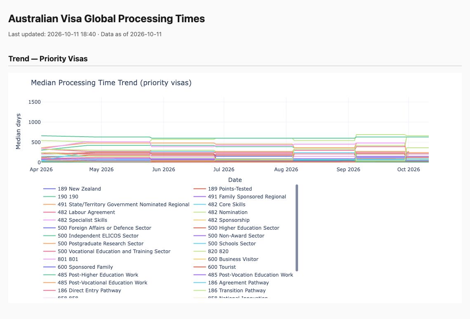The height and width of the screenshot is (319, 470).
Task: Click the Jul 2026 x-axis label
Action: tap(224, 169)
